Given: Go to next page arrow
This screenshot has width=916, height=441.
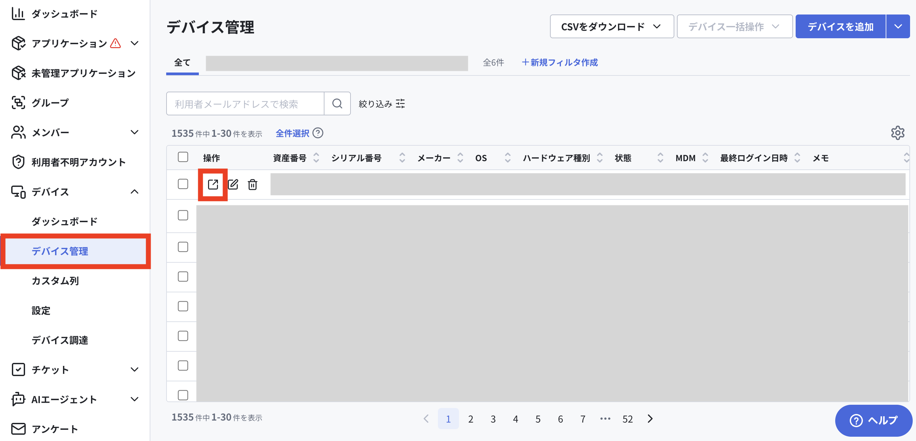Looking at the screenshot, I should click(x=650, y=419).
